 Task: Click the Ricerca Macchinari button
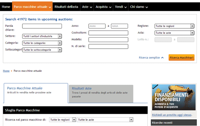point(182,57)
